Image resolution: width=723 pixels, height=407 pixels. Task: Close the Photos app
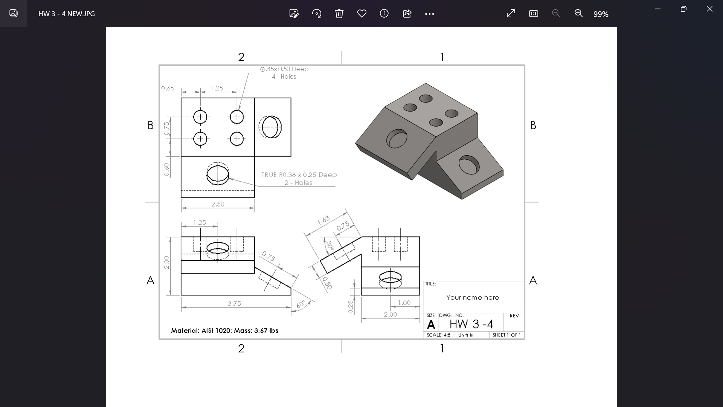710,9
